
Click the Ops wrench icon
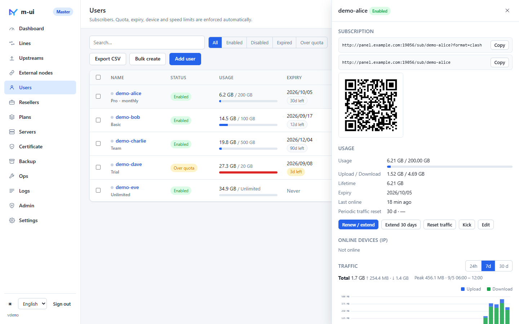click(12, 176)
